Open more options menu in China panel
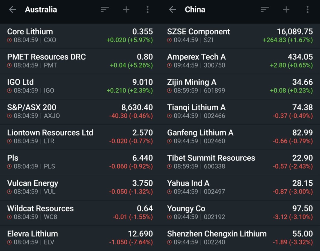 coord(307,10)
